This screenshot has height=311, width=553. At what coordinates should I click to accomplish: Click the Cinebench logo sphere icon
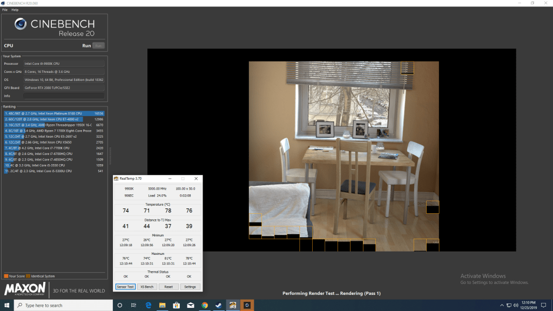(21, 24)
